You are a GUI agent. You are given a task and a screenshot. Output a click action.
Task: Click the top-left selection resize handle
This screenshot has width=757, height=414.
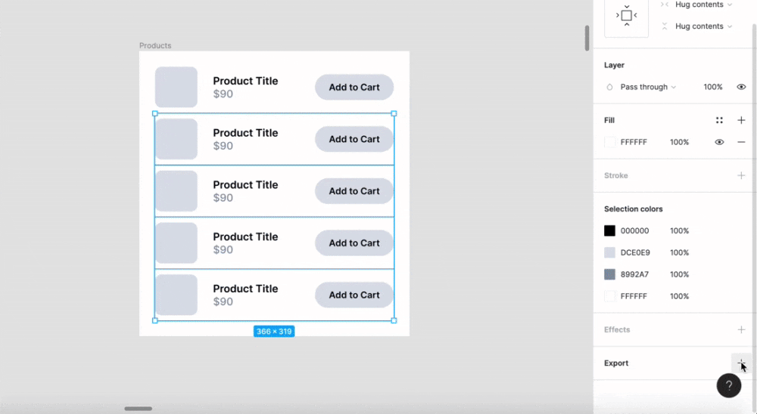(155, 114)
